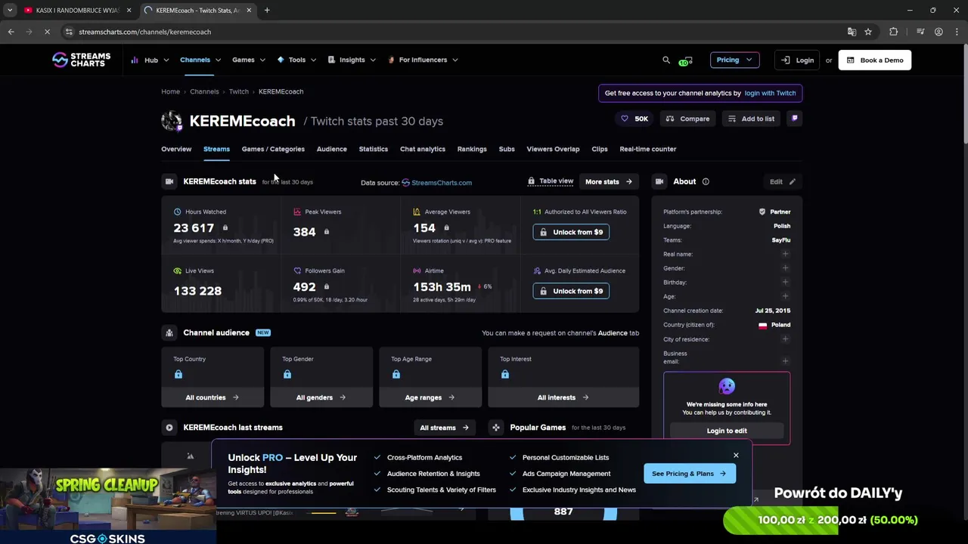Viewport: 968px width, 544px height.
Task: Click the green live indicator icon in header
Action: coord(685,60)
